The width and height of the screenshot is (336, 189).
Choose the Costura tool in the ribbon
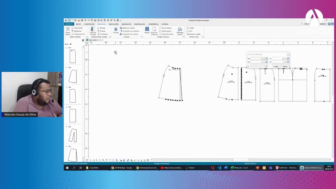(116, 30)
